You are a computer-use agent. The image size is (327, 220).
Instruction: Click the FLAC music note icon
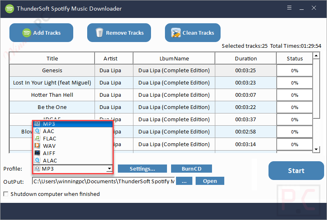[37, 138]
